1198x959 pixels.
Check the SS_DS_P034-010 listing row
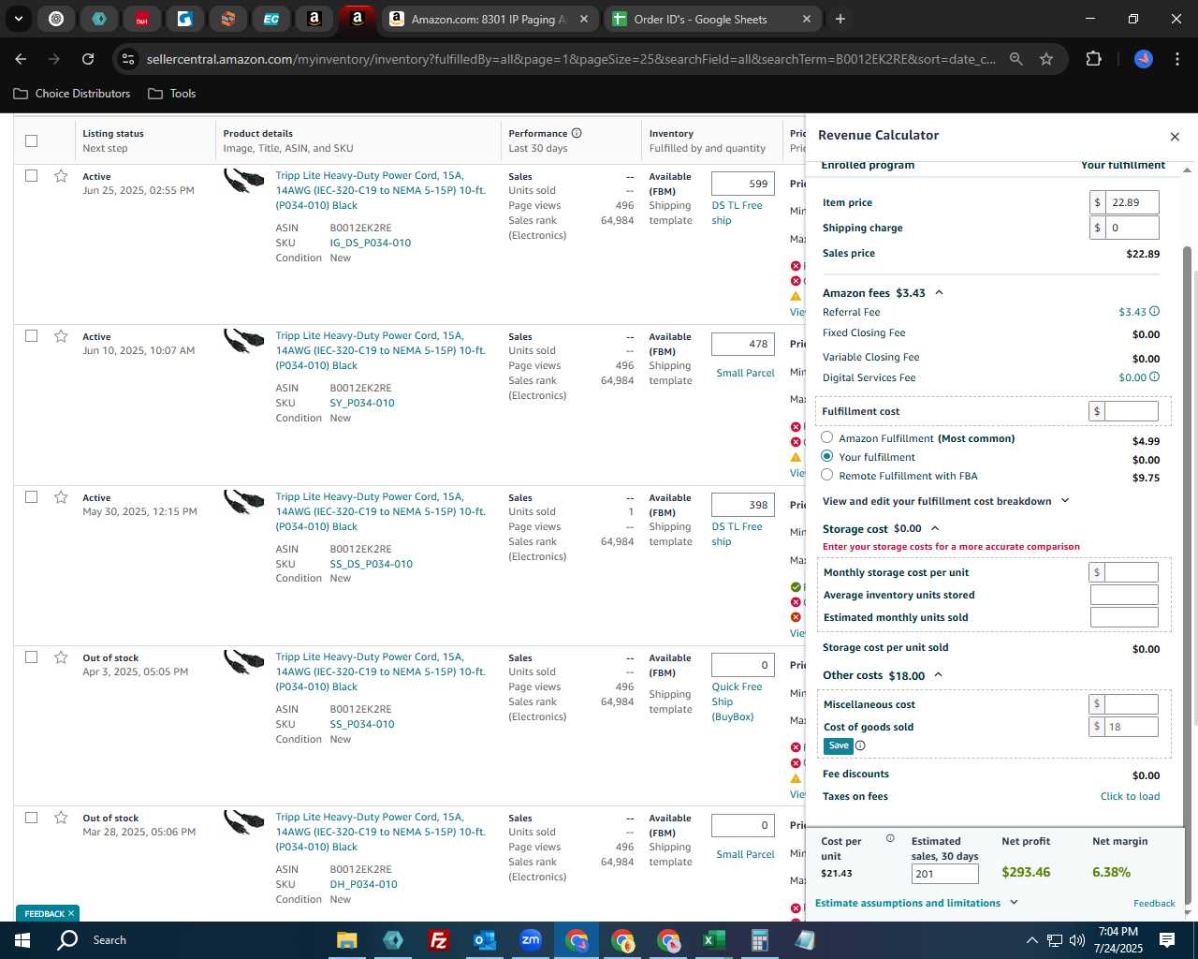click(x=31, y=497)
